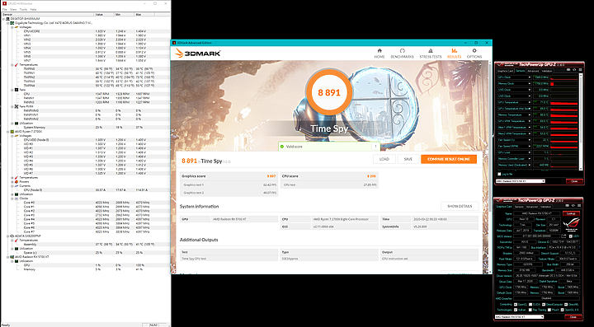Click COMPARE RESULT ONLINE button
This screenshot has width=594, height=327.
tap(449, 159)
